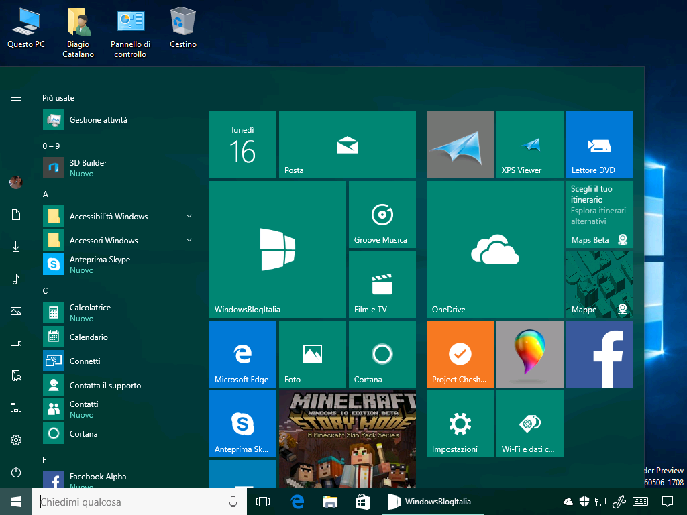Click the 0 – 9 group header

[51, 146]
